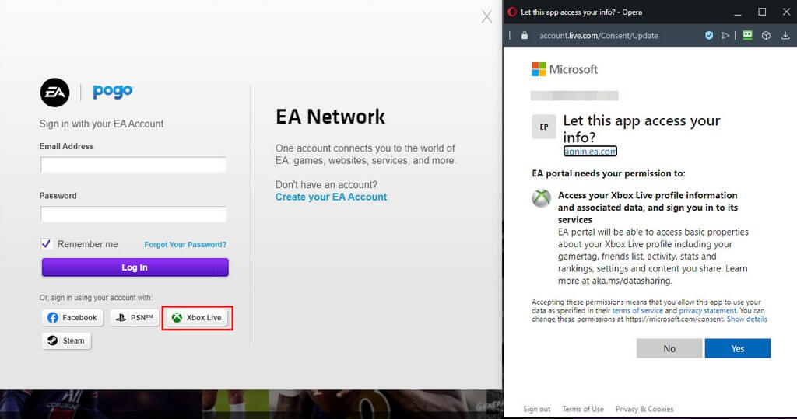The width and height of the screenshot is (797, 419).
Task: Click 'Let this app access your info?' heading
Action: [x=641, y=128]
